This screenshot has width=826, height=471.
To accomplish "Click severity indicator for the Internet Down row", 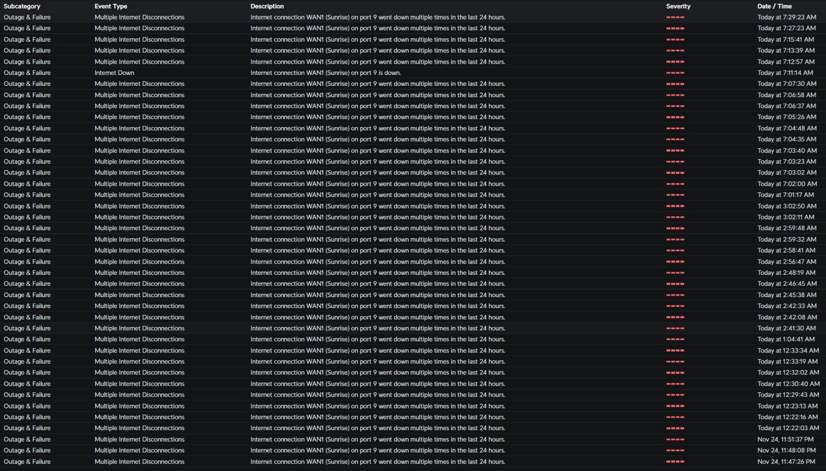I will tap(675, 73).
